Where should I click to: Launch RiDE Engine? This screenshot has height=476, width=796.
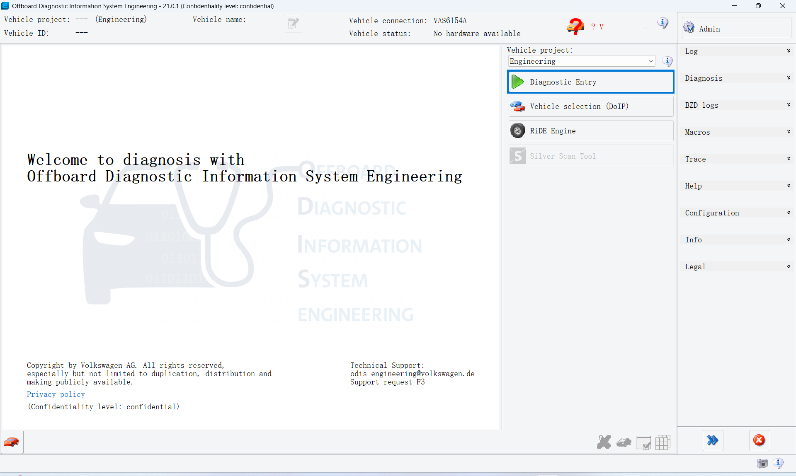coord(591,131)
